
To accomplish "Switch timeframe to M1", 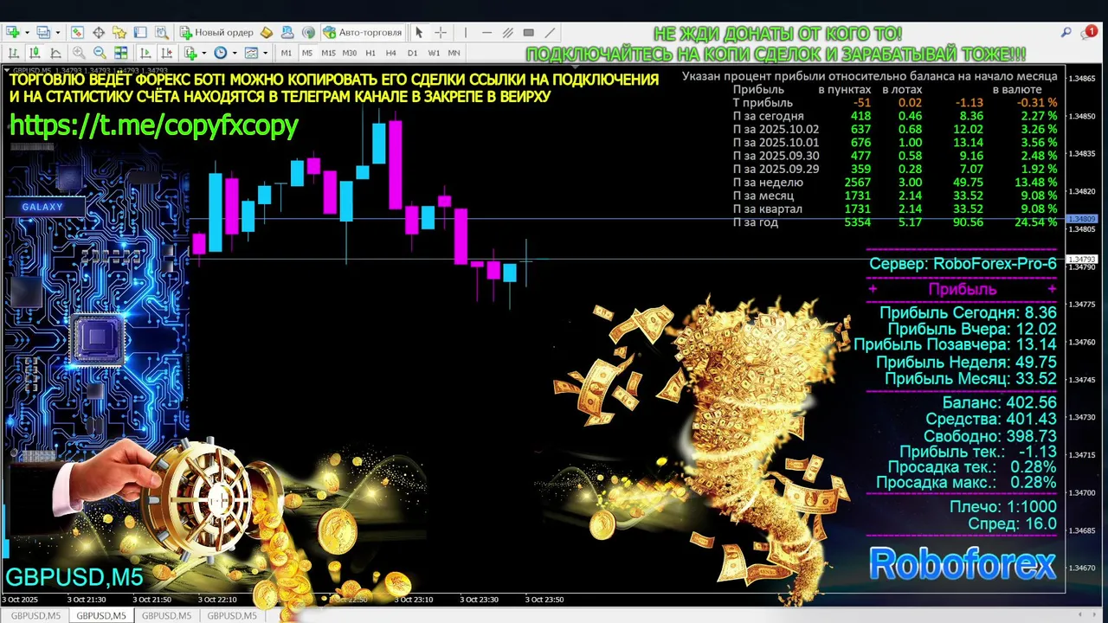I will [x=287, y=53].
